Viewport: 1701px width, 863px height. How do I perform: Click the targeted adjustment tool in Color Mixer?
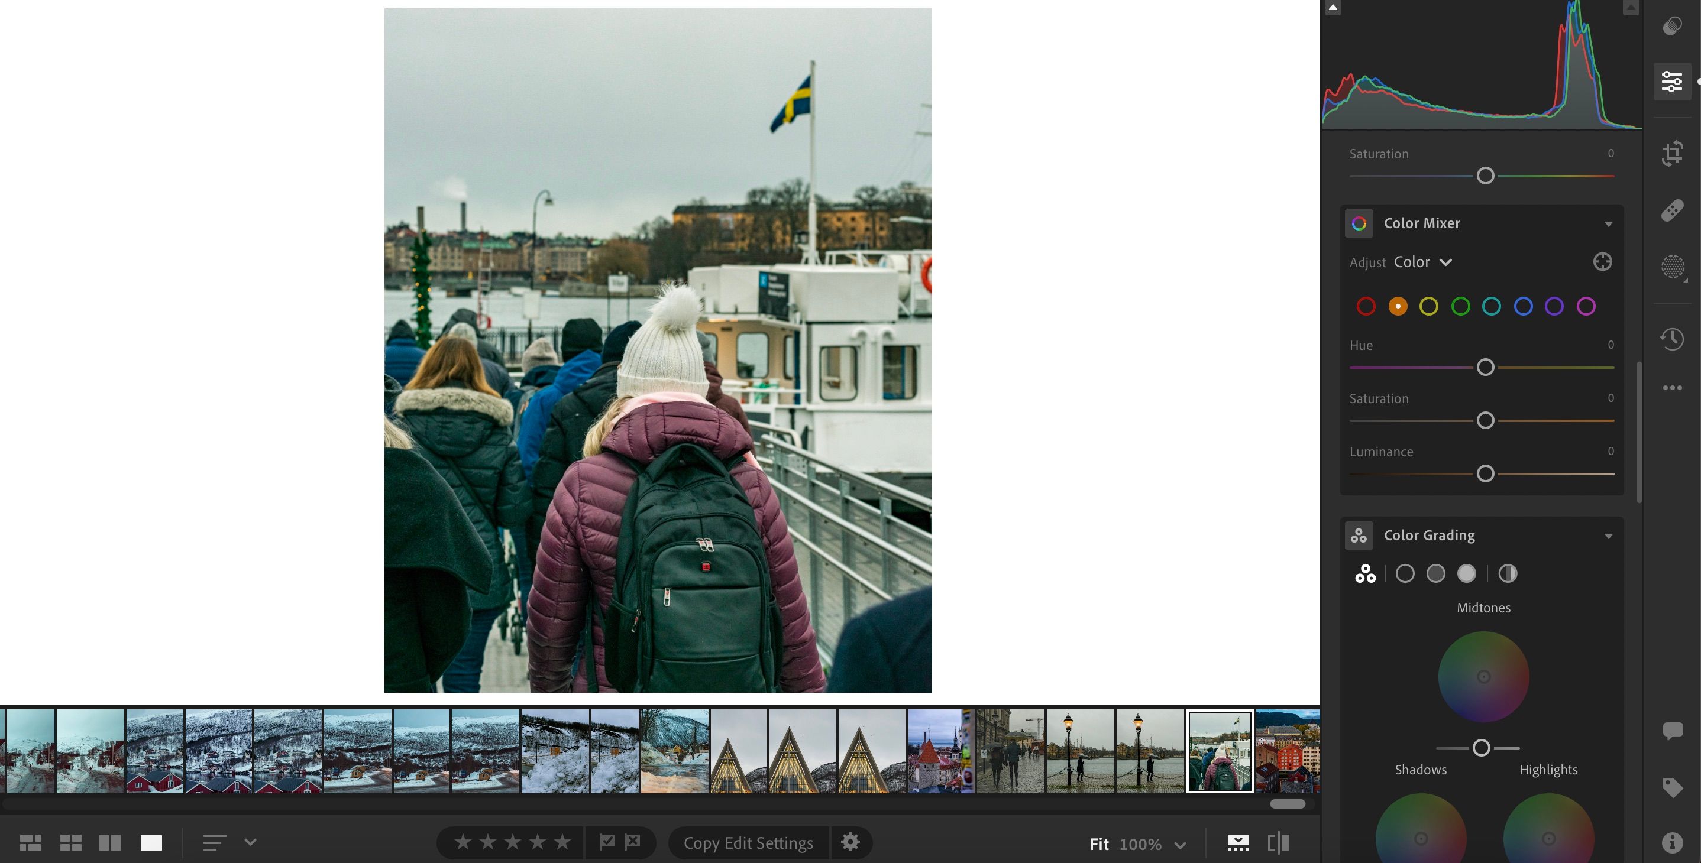[x=1602, y=262]
